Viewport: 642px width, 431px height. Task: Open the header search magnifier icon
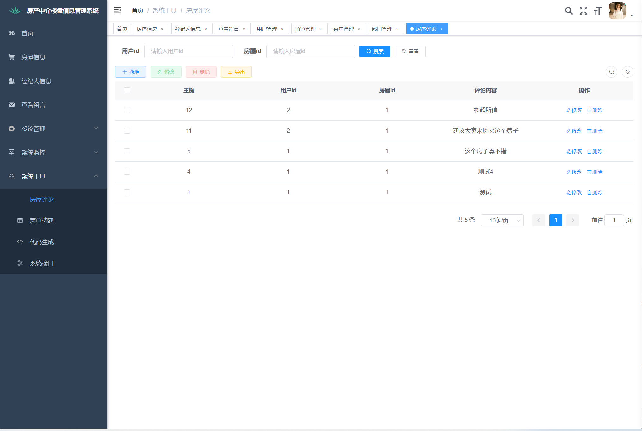click(x=568, y=11)
